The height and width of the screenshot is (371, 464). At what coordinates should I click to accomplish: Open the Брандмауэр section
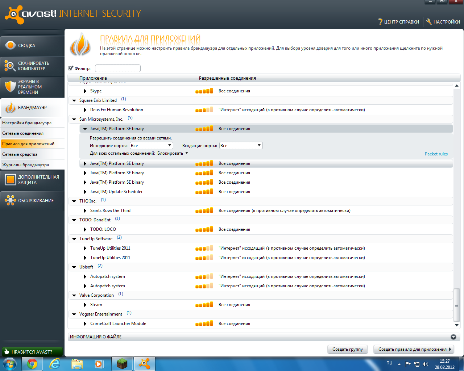point(32,108)
